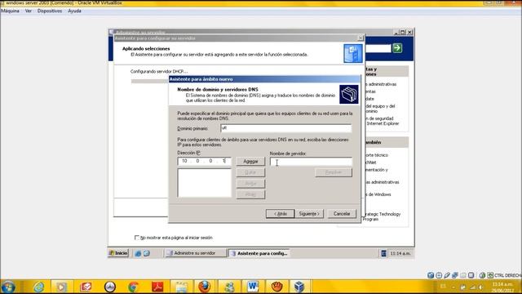Select the VirtualBox cube taskbar icon

(x=299, y=287)
